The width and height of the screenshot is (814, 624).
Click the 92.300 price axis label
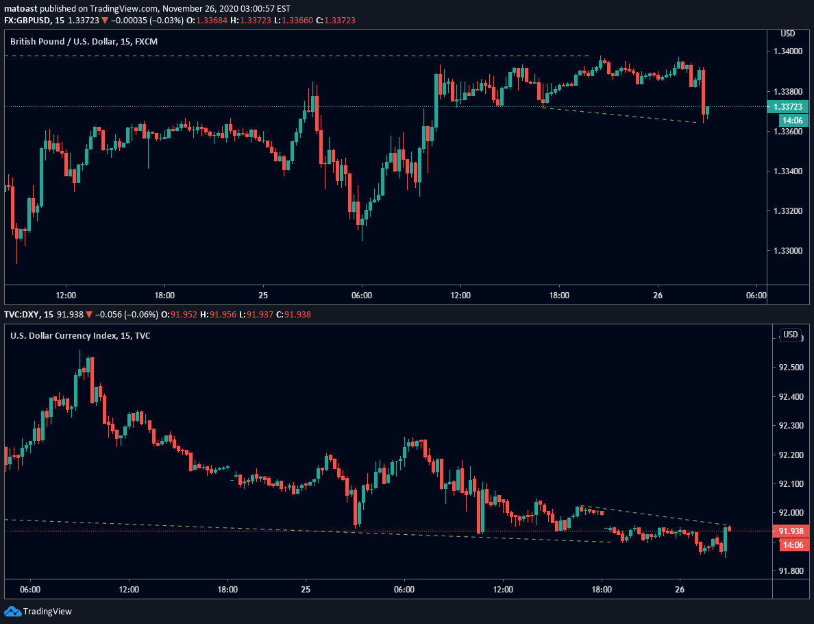pos(791,426)
